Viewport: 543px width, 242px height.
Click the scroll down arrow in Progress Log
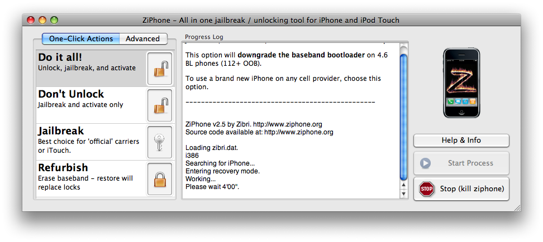coord(403,194)
